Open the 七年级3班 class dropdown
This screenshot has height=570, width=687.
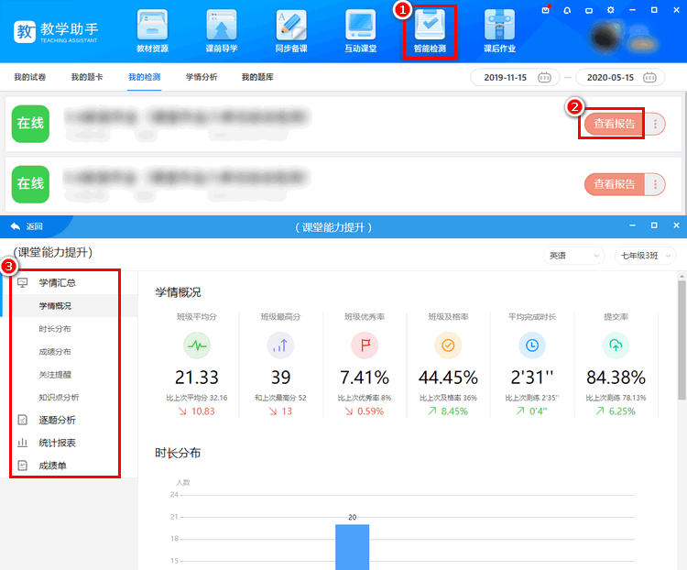[x=645, y=256]
